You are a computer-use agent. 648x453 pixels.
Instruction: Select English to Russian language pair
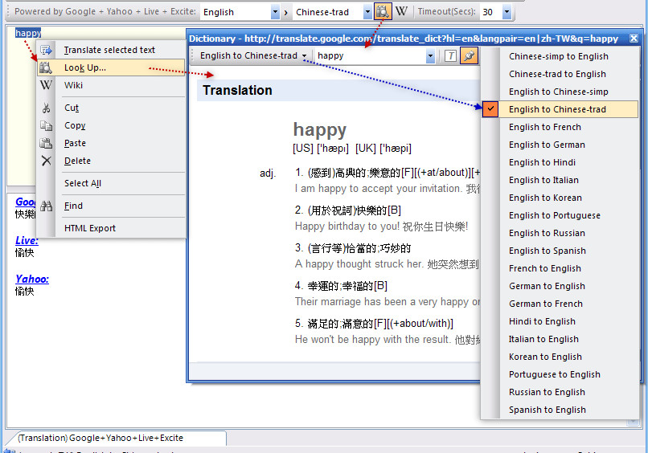point(560,233)
